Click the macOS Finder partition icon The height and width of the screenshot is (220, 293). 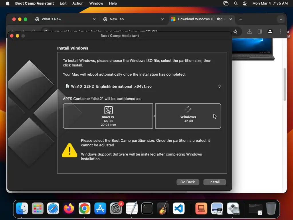coord(108,110)
